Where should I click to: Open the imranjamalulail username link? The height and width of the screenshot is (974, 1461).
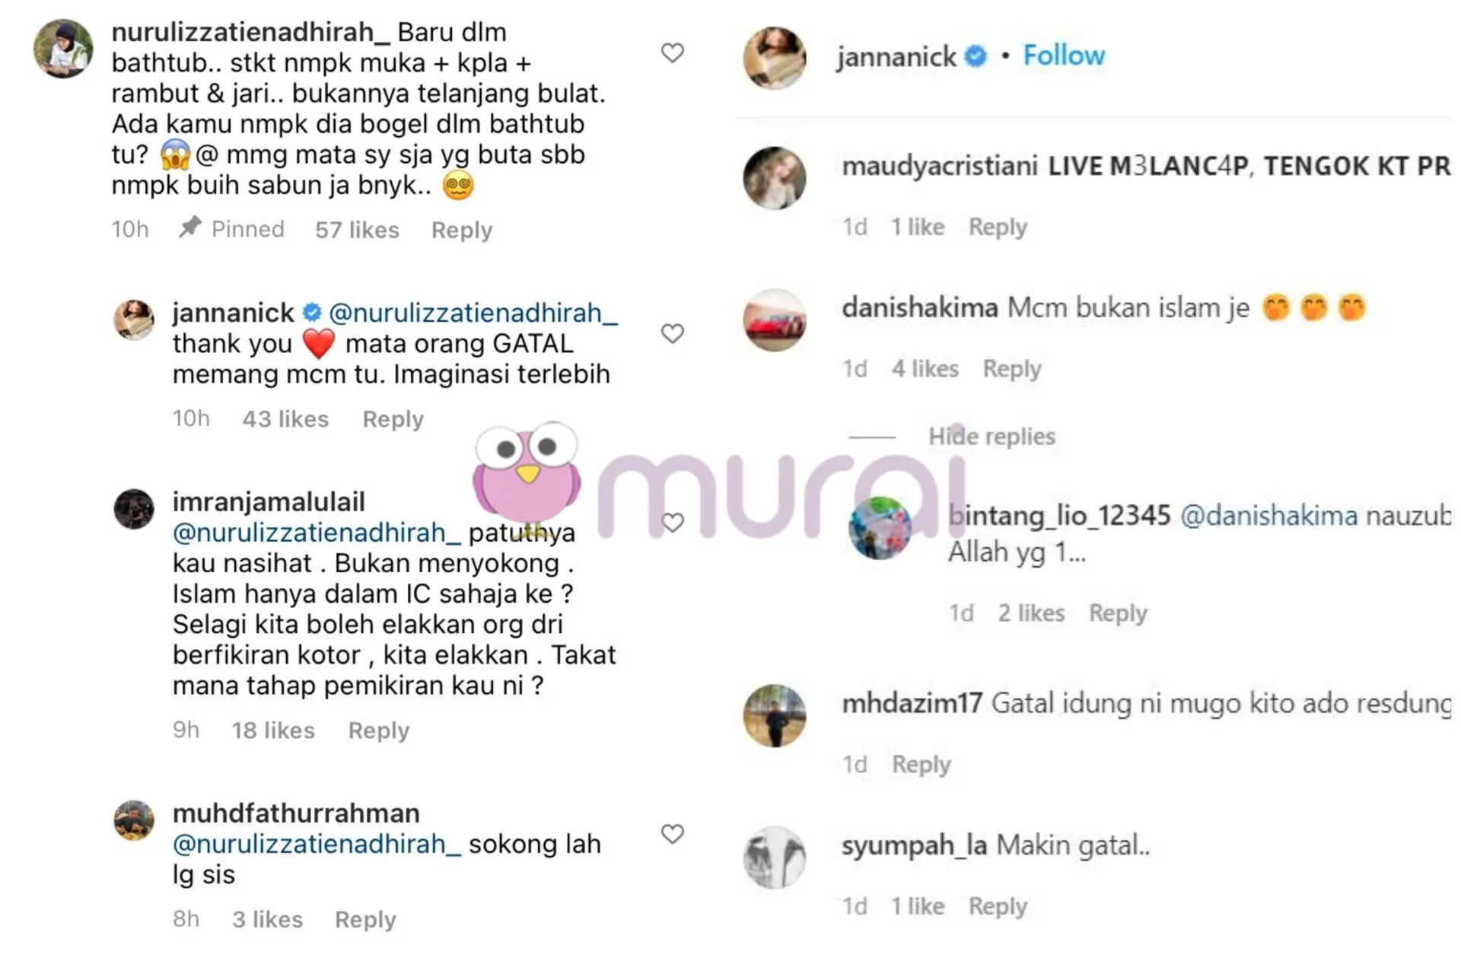(x=269, y=501)
